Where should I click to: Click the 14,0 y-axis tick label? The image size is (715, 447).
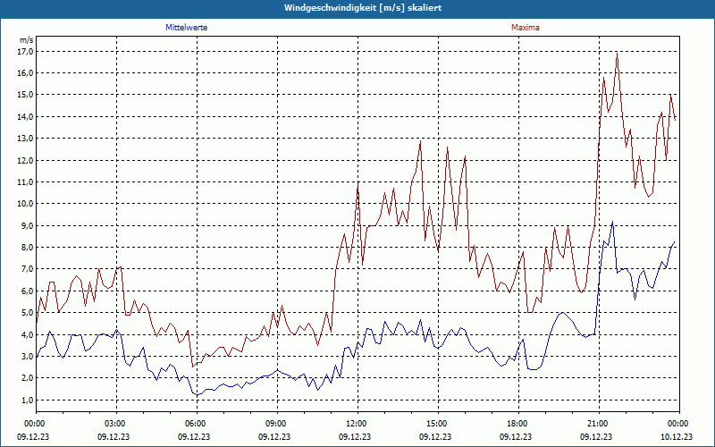(x=26, y=116)
